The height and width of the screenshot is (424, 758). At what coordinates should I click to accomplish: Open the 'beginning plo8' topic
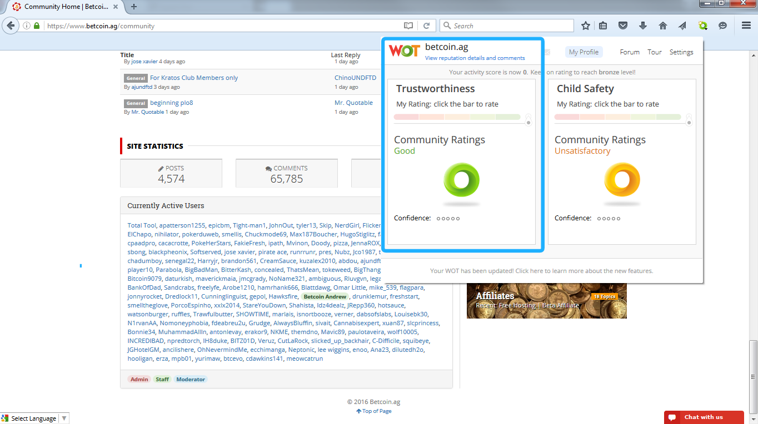point(172,103)
